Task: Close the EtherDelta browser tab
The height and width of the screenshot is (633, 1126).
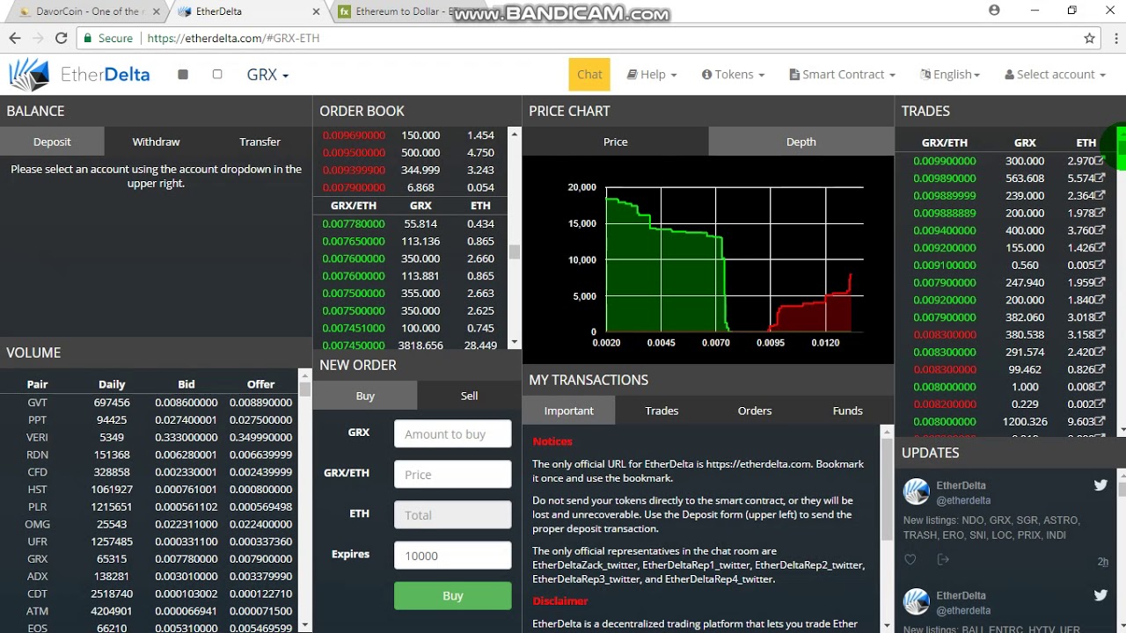Action: click(x=317, y=11)
